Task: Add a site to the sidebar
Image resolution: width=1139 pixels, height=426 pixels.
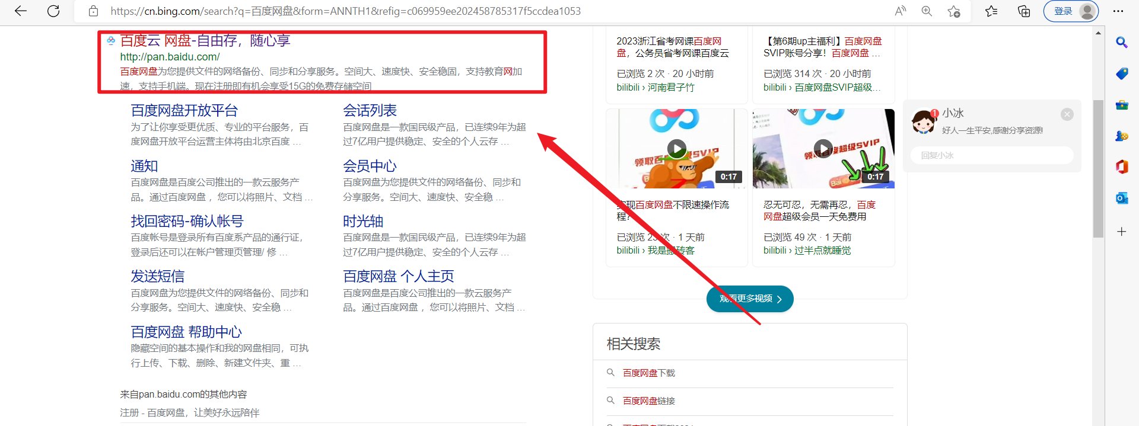Action: click(1121, 232)
